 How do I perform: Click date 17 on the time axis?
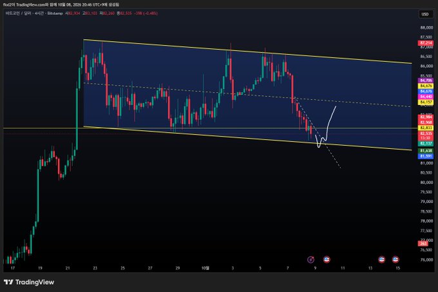pyautogui.click(x=12, y=268)
